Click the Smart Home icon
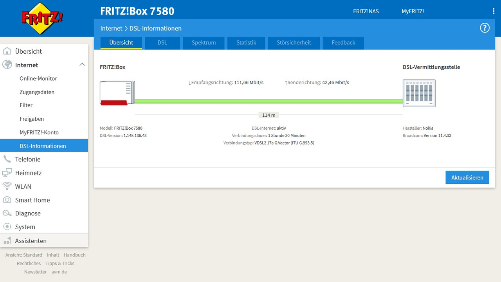Screen dimensions: 501x282 point(7,200)
